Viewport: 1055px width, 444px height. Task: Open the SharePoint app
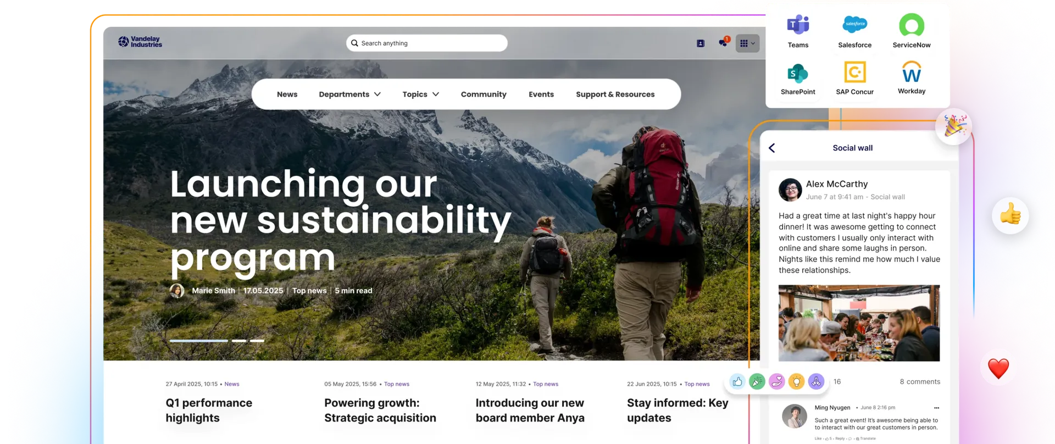coord(797,74)
